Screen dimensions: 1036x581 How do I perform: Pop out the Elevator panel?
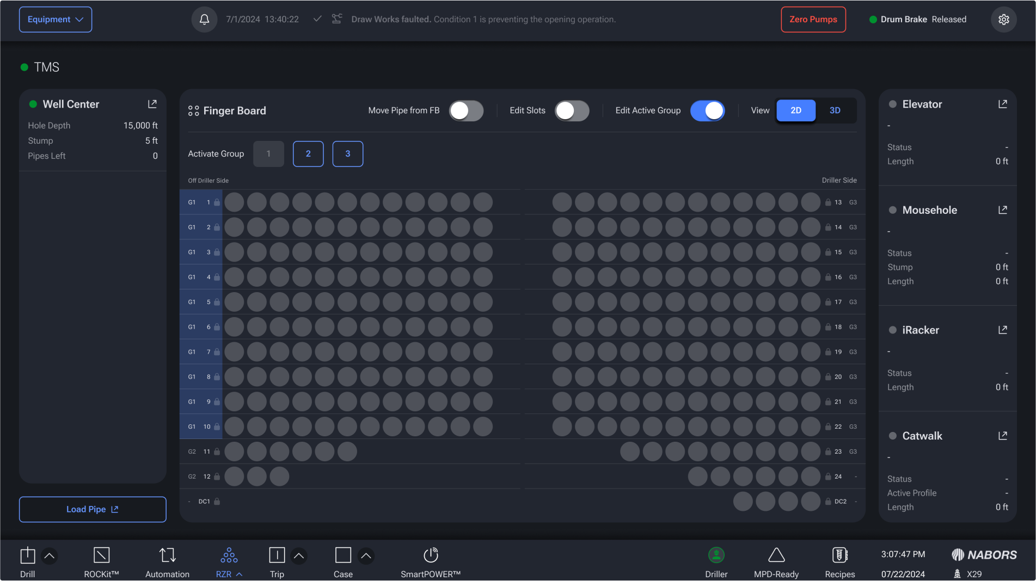[x=1003, y=104]
